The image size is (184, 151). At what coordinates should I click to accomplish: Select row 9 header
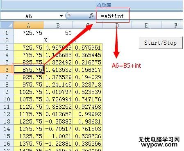(x=7, y=92)
